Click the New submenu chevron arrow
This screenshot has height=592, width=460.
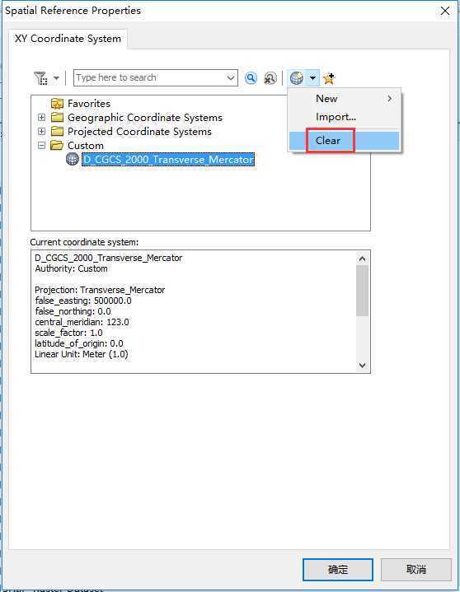tap(390, 99)
